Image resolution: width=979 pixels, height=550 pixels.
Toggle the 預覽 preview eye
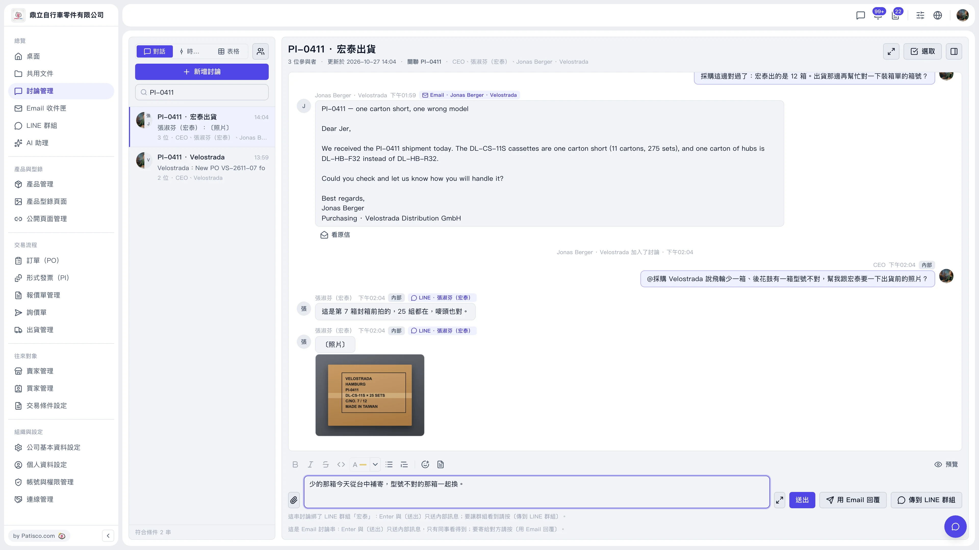[x=946, y=464]
